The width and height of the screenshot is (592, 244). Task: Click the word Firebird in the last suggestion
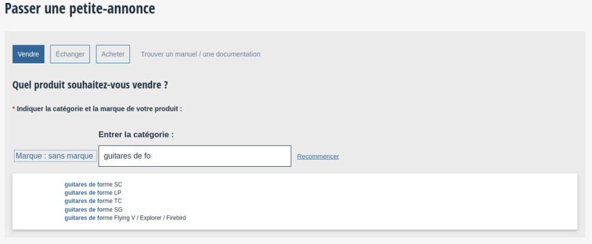[x=175, y=218]
